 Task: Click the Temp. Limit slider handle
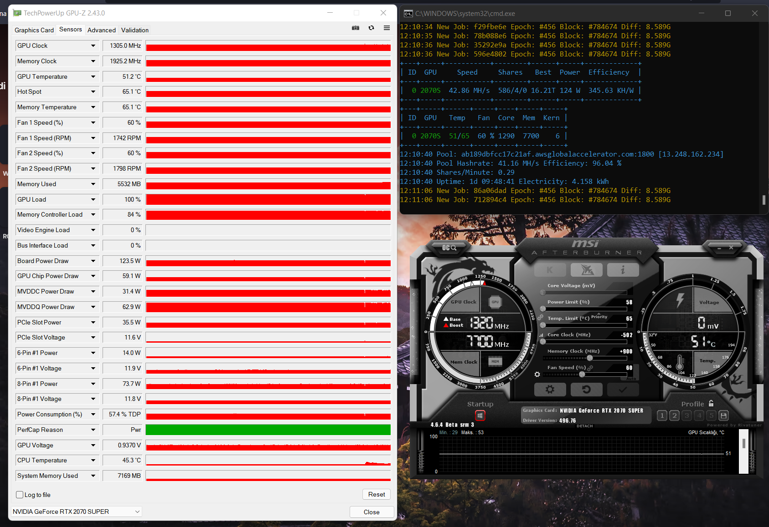pos(543,325)
